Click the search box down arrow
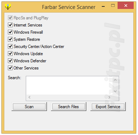This screenshot has height=135, width=138. (115, 91)
